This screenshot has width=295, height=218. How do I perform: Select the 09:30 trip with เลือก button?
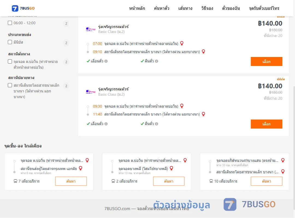(266, 124)
